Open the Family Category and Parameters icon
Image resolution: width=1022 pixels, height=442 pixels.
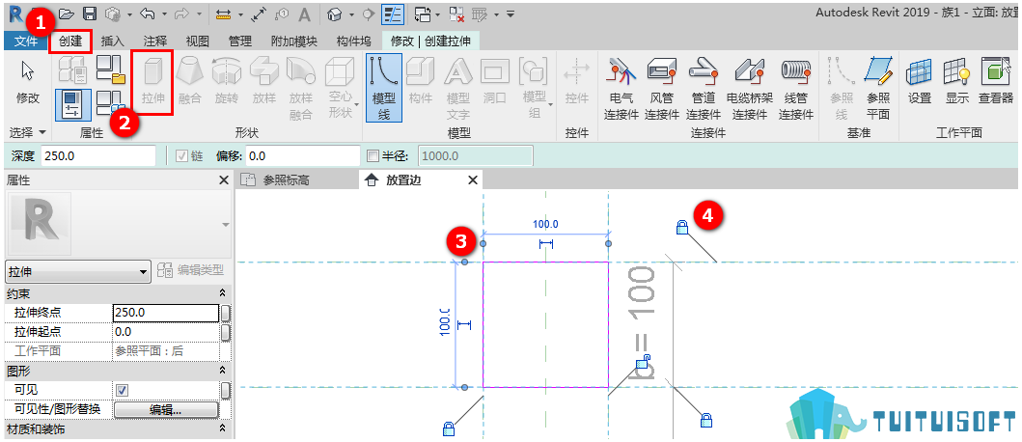[x=112, y=70]
